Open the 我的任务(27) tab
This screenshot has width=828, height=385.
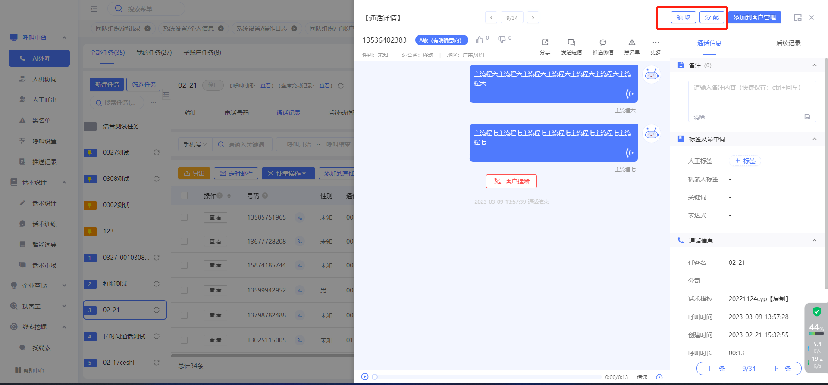pyautogui.click(x=154, y=53)
